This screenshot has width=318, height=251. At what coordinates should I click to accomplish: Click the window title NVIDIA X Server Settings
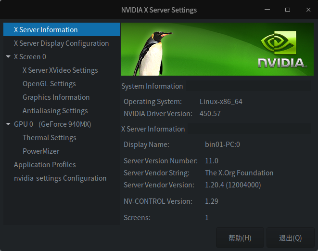coord(159,10)
